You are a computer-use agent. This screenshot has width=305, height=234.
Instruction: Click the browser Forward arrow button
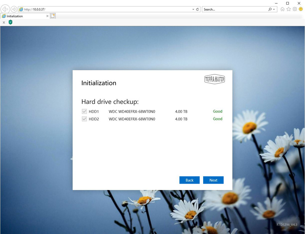coord(14,9)
